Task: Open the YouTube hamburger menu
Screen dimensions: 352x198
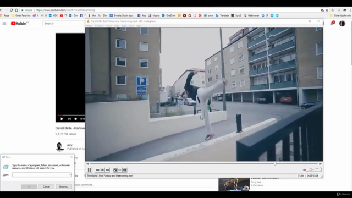Action: [x=4, y=23]
